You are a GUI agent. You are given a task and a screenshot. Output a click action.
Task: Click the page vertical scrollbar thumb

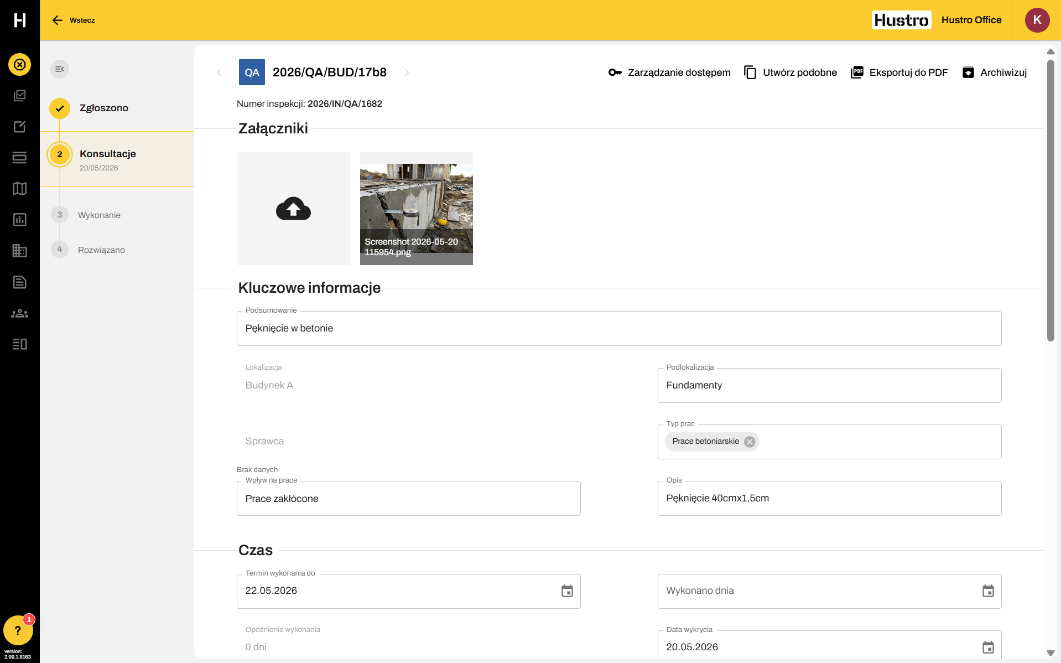(1050, 199)
